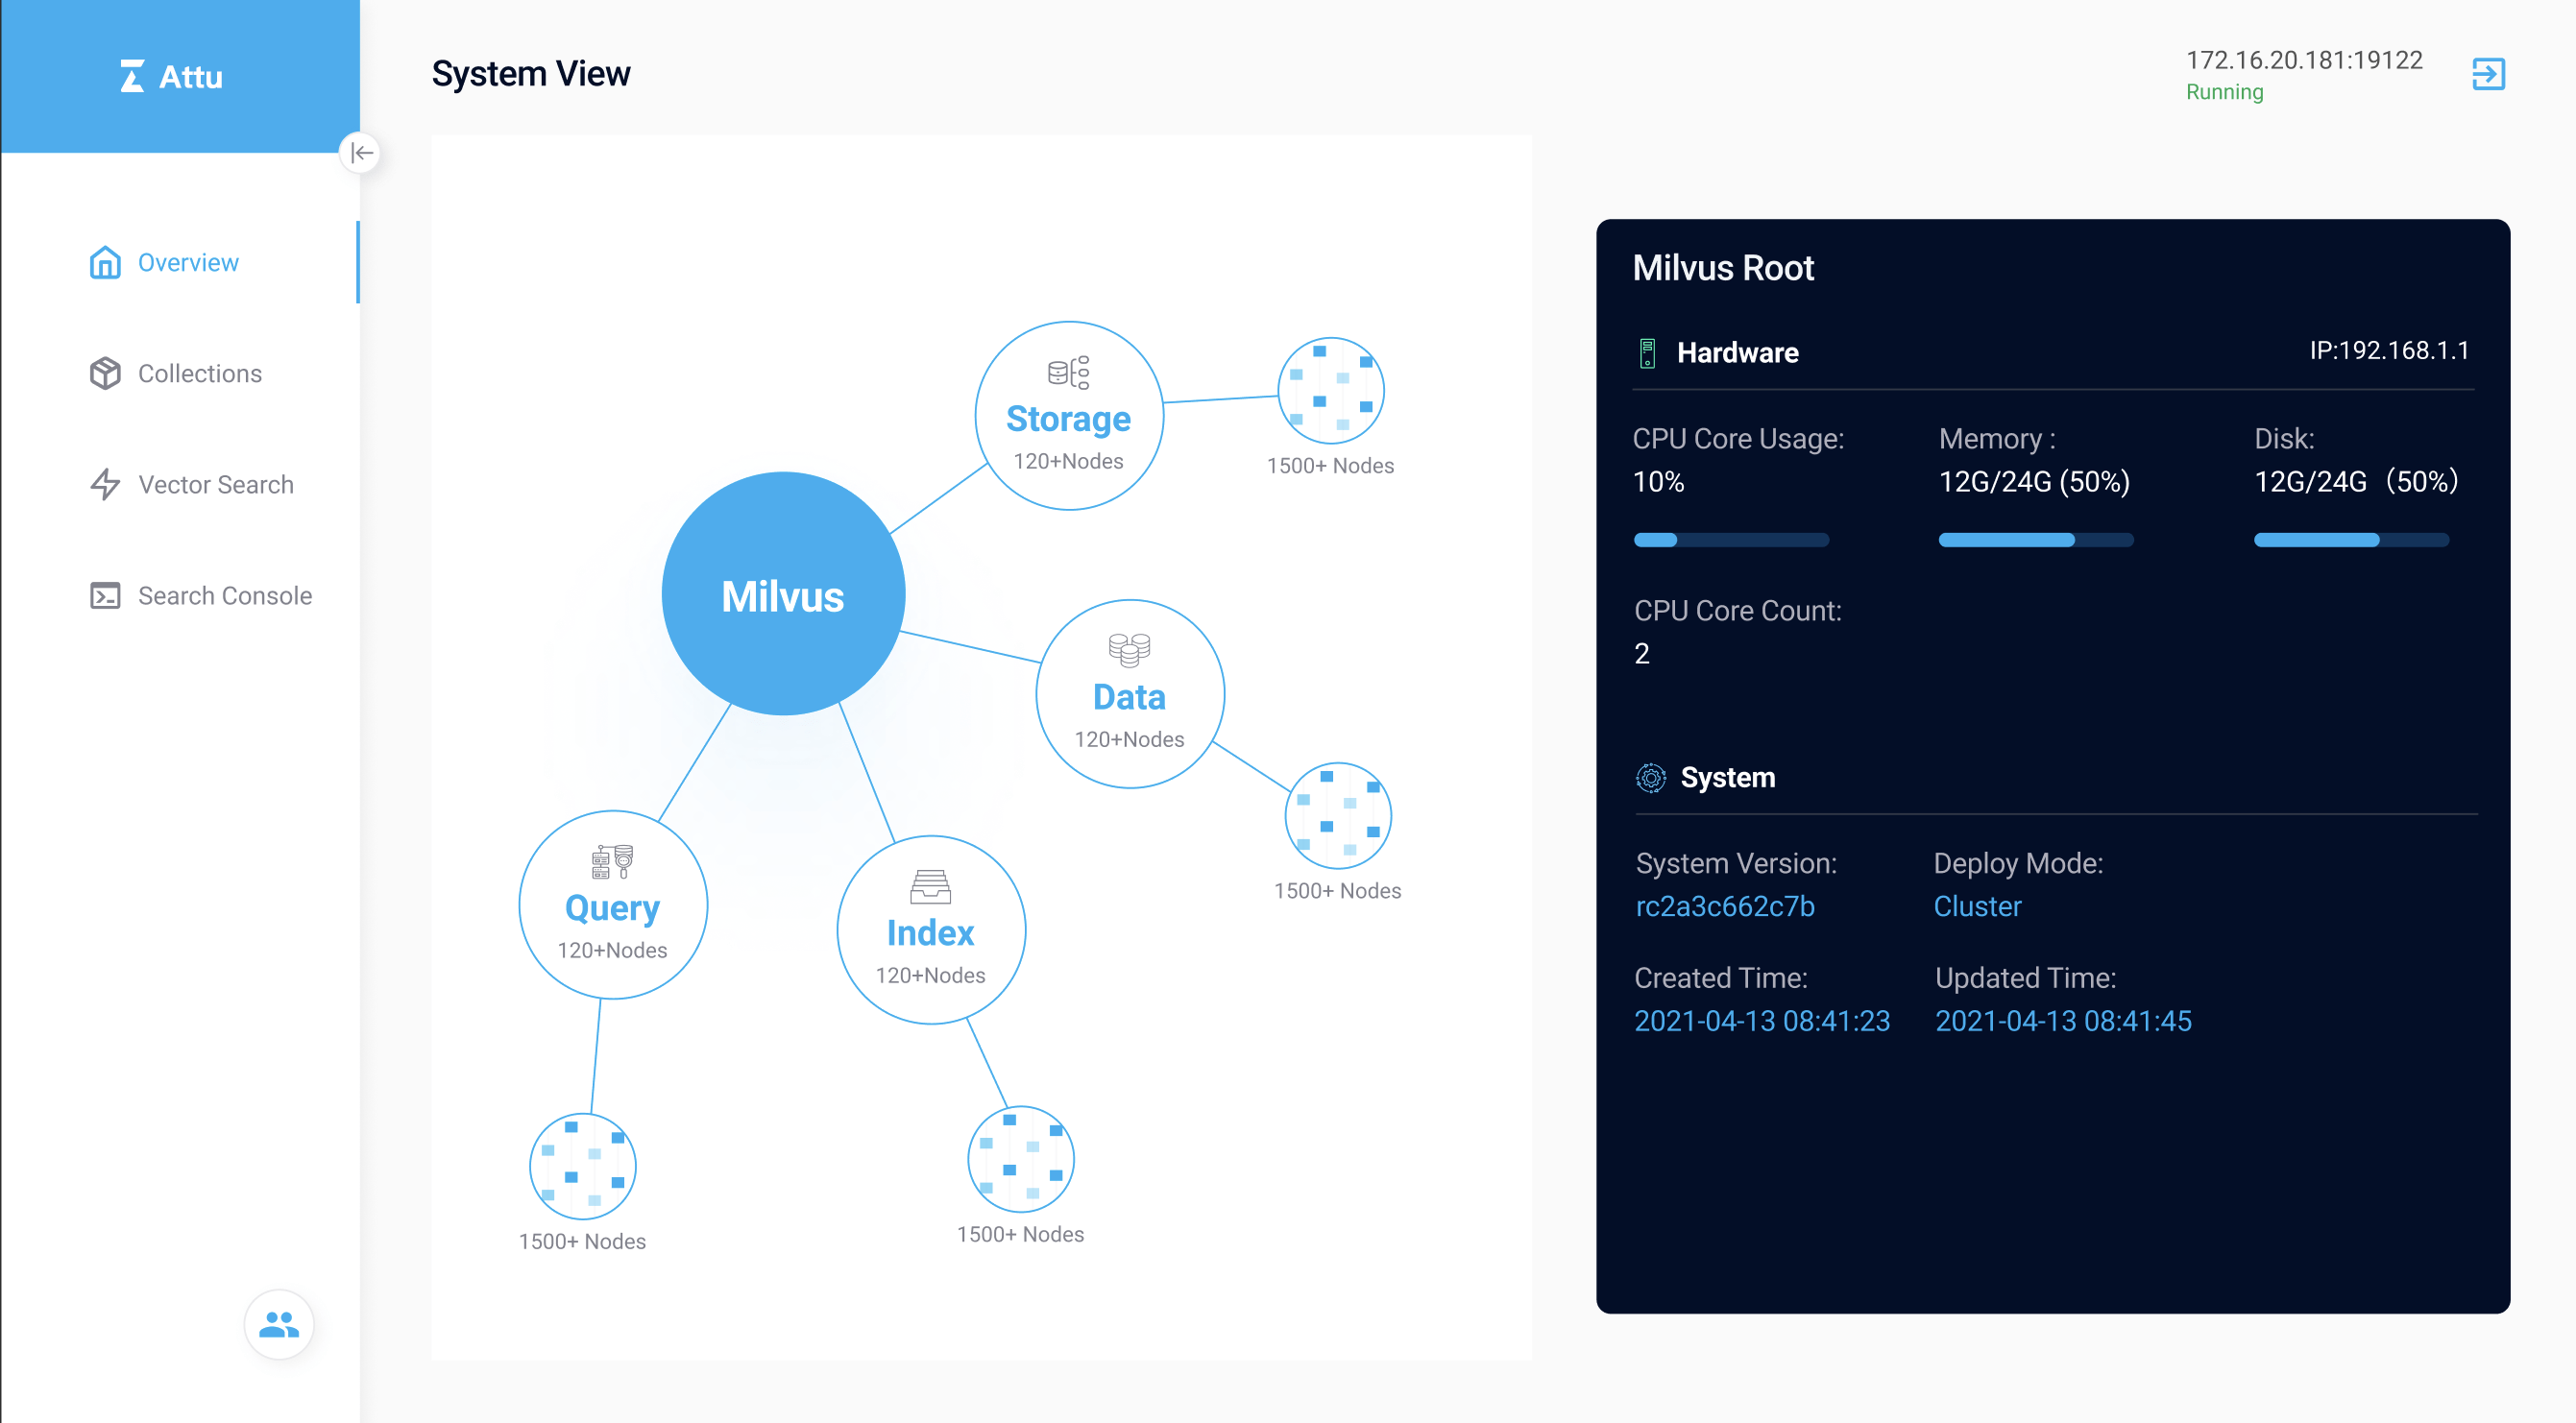Click the Vector Search lightning icon
Viewport: 2576px width, 1423px height.
(x=105, y=484)
